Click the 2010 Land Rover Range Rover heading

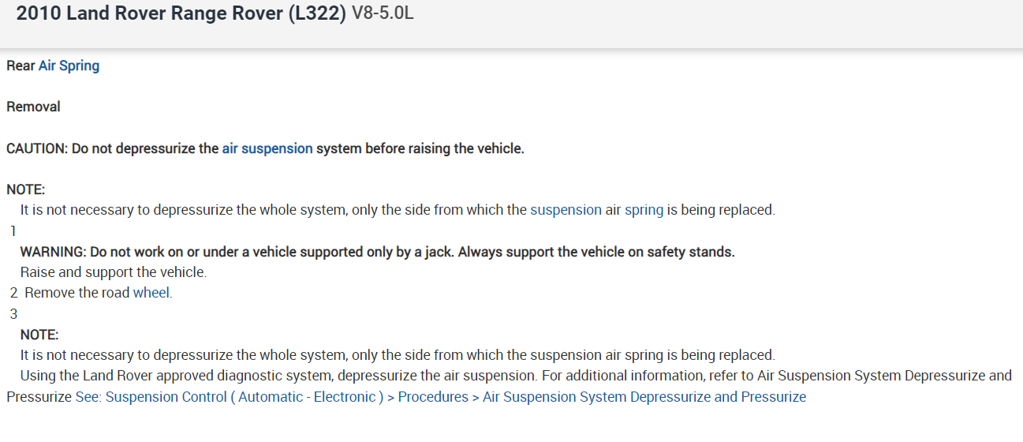click(181, 13)
